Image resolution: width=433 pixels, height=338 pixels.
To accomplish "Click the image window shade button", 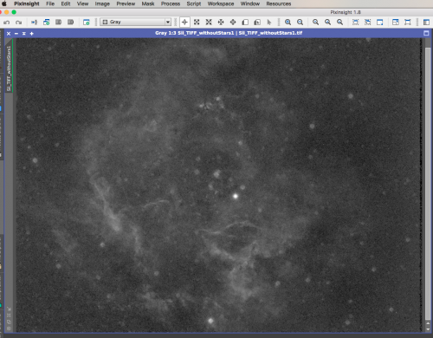I will 24,34.
